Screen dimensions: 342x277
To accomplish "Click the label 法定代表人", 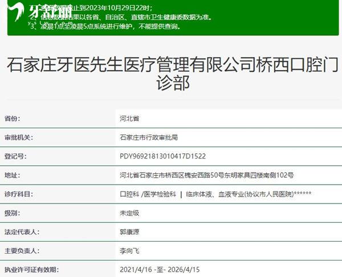I will tap(22, 232).
